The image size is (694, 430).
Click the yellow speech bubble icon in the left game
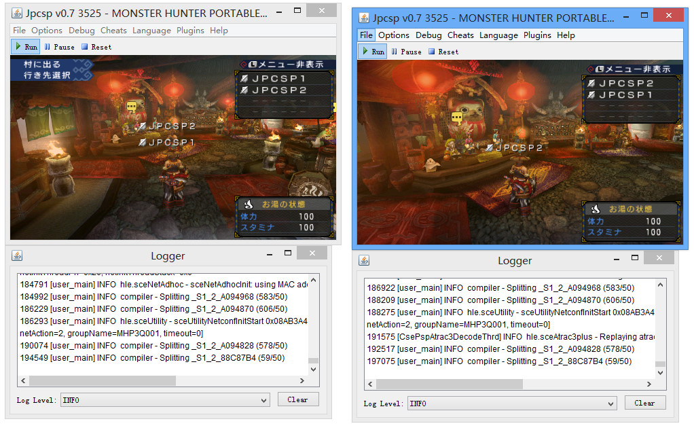pyautogui.click(x=132, y=107)
